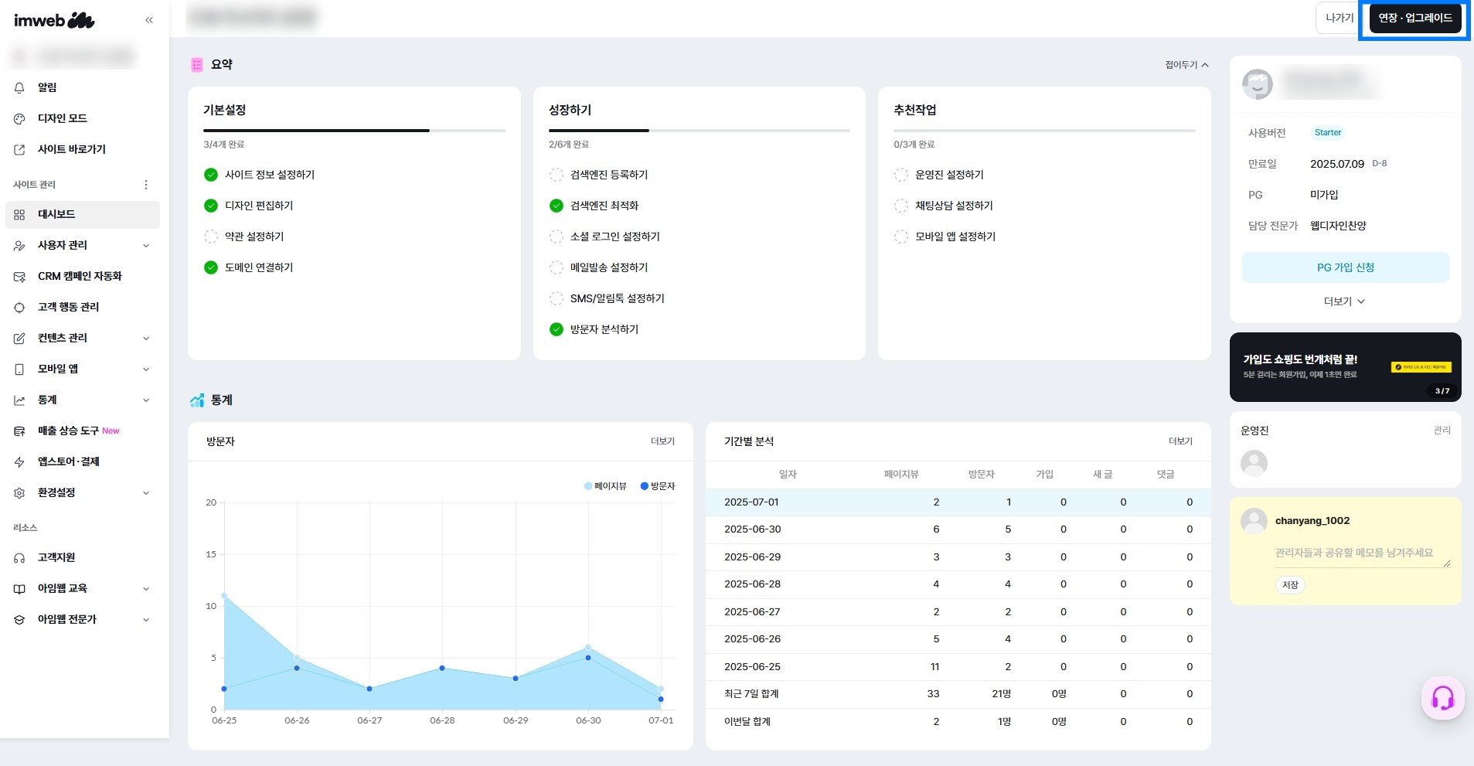Click the 나가기 button
1474x766 pixels.
click(x=1340, y=19)
